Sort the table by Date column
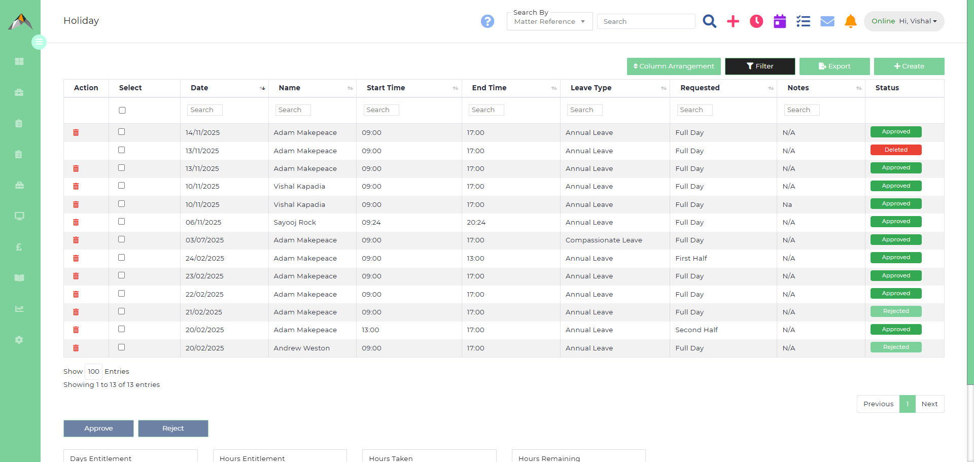 [x=224, y=88]
